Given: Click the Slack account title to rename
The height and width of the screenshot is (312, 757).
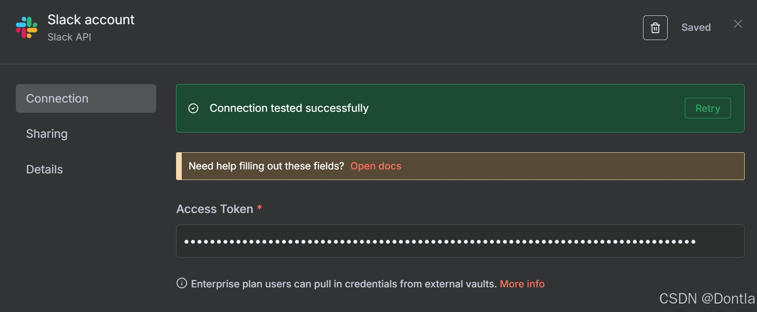Looking at the screenshot, I should pos(91,19).
